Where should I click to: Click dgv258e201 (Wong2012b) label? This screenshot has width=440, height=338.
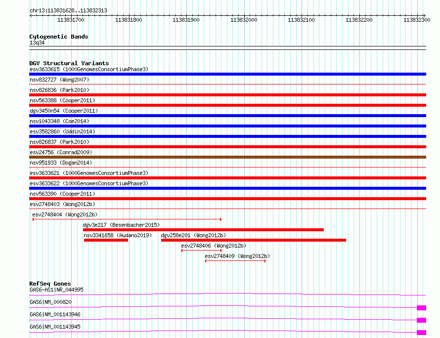pyautogui.click(x=193, y=235)
